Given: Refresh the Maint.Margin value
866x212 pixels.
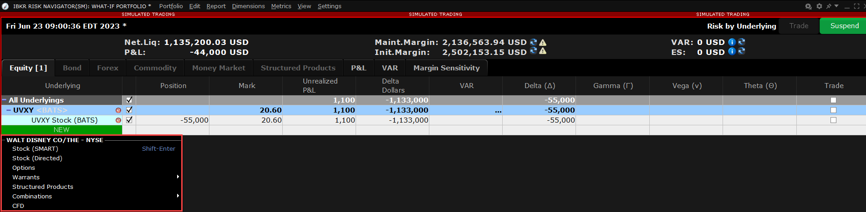Looking at the screenshot, I should tap(534, 42).
